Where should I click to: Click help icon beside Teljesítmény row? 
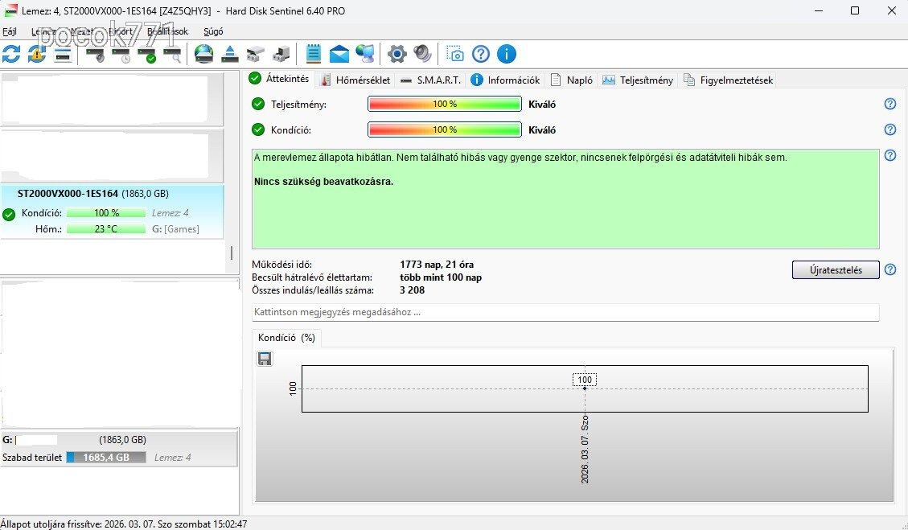click(890, 105)
